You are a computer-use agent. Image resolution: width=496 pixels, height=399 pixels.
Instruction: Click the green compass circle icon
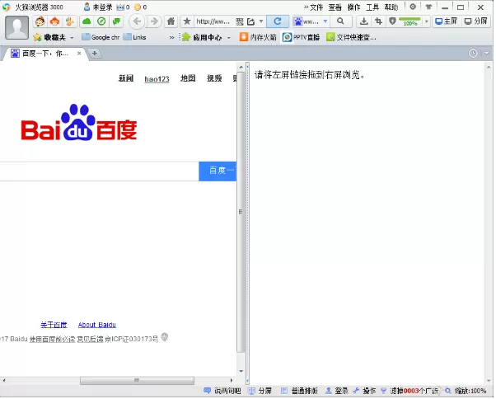coord(101,21)
